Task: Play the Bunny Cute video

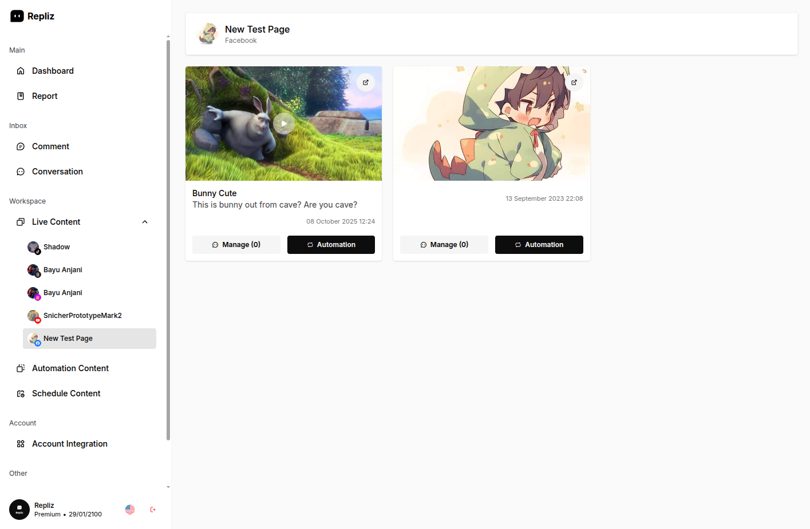Action: 284,124
